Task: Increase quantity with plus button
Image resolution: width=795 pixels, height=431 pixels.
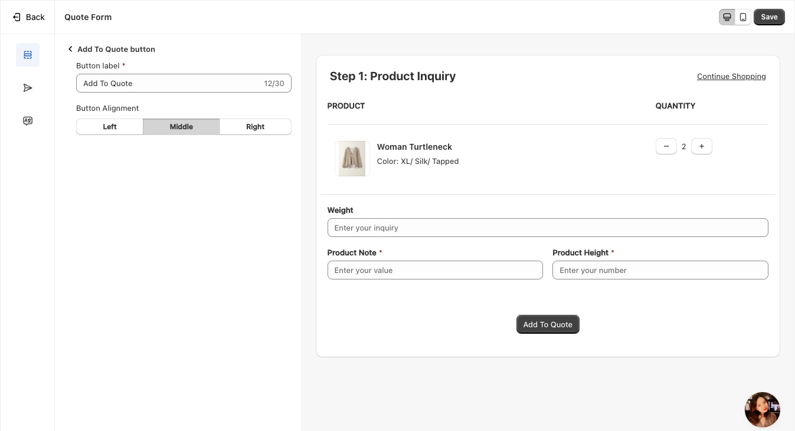Action: 702,146
